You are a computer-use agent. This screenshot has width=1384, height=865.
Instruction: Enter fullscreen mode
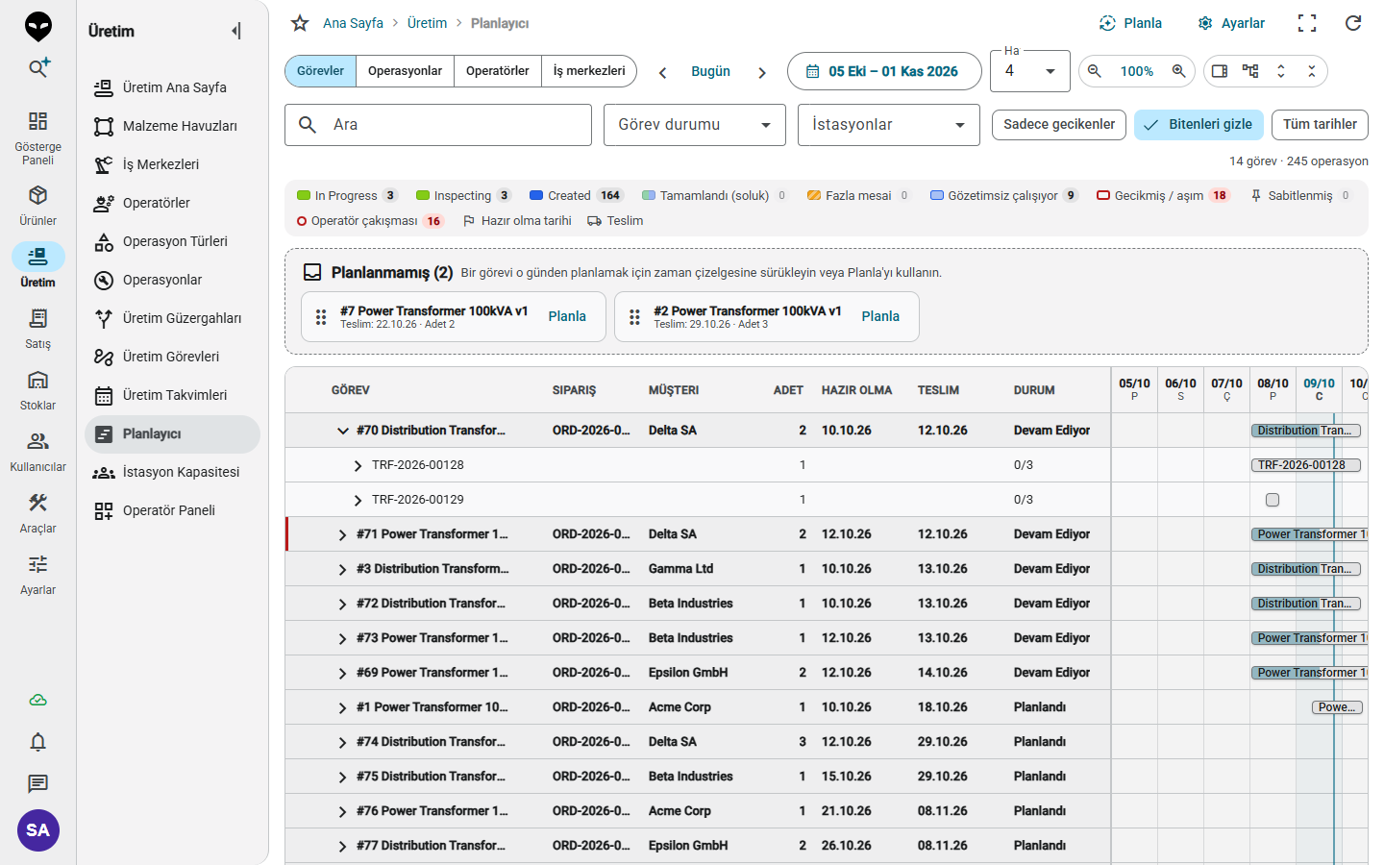pos(1307,23)
